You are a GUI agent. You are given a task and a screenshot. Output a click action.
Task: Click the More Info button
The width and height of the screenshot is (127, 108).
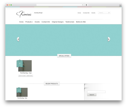coord(29,76)
